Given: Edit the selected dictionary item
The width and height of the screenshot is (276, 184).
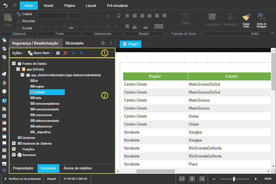Looking at the screenshot, I should [x=58, y=53].
